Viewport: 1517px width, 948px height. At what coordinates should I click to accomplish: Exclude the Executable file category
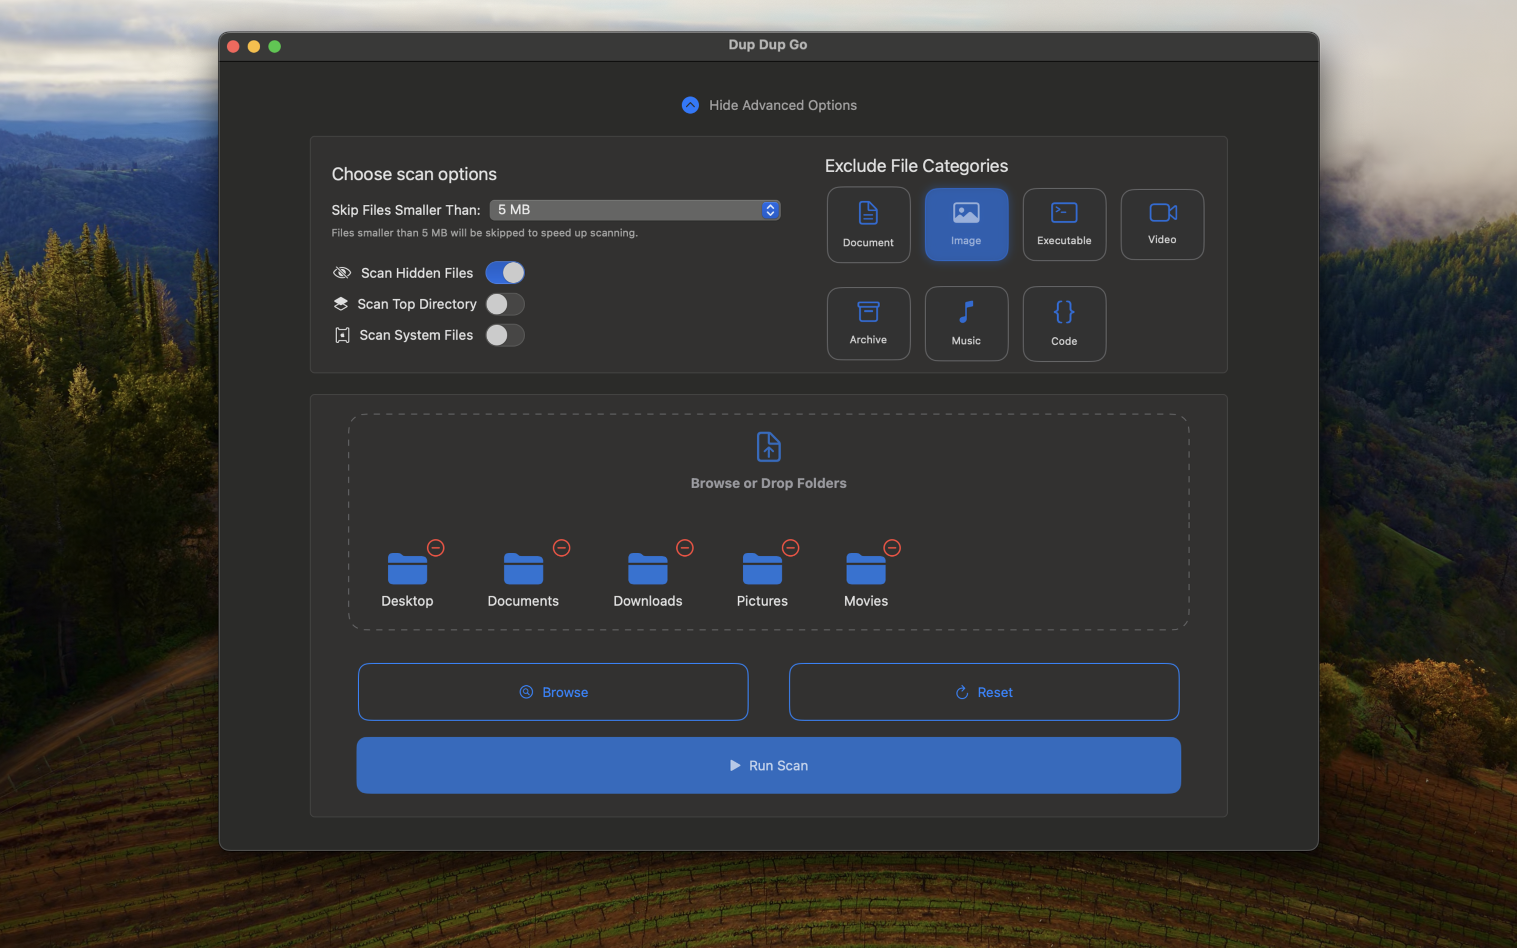(1064, 224)
